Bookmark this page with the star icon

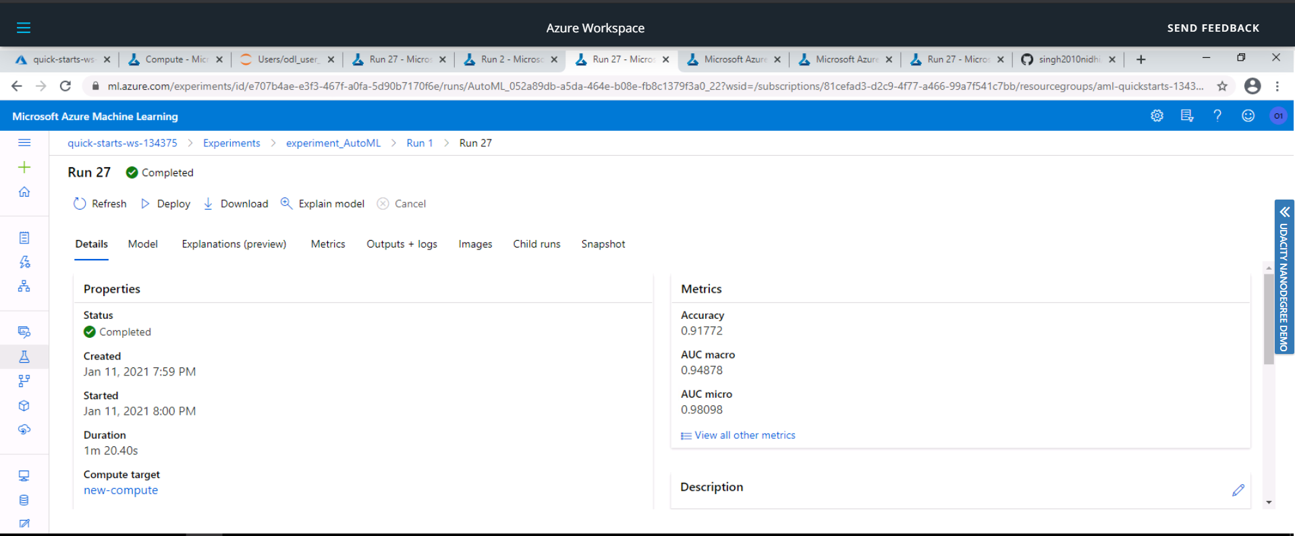tap(1222, 86)
